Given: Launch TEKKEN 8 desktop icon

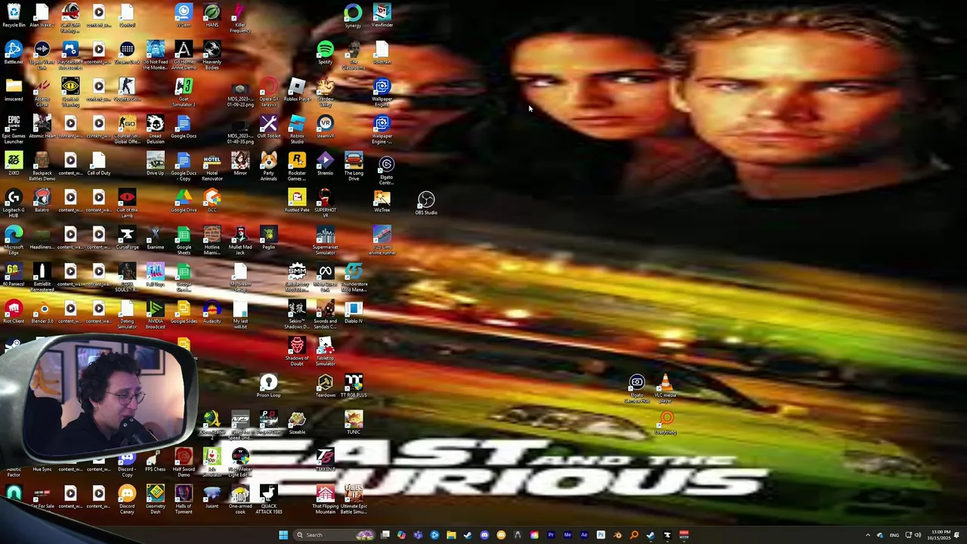Looking at the screenshot, I should pos(325,459).
